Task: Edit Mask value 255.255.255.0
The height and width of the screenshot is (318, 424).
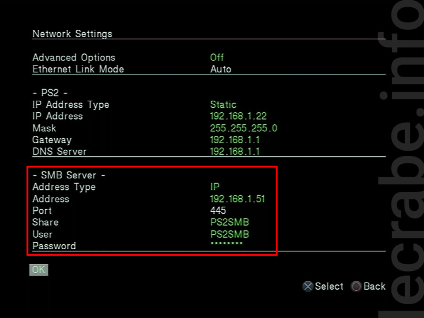Action: point(243,128)
